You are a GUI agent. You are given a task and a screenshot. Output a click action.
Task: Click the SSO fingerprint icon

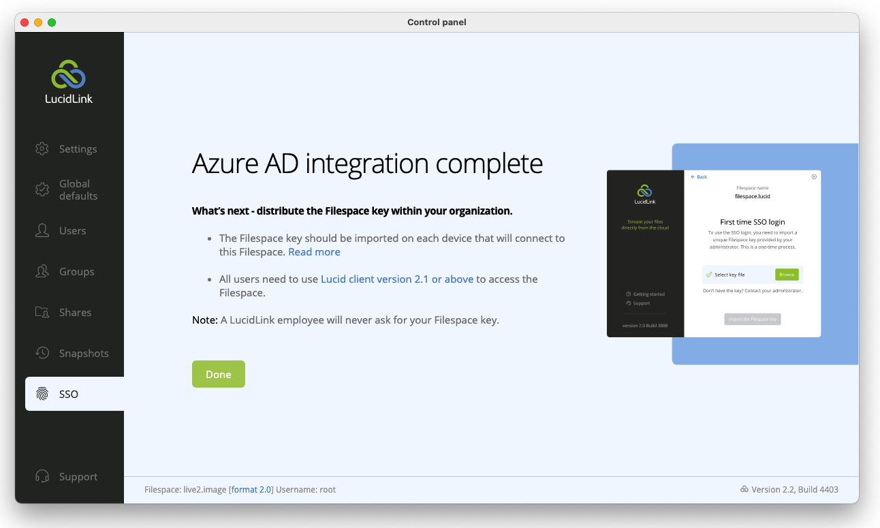point(42,394)
